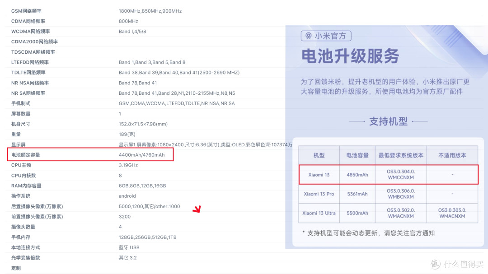
Task: Click the 手机制式 row label
Action: [x=20, y=103]
